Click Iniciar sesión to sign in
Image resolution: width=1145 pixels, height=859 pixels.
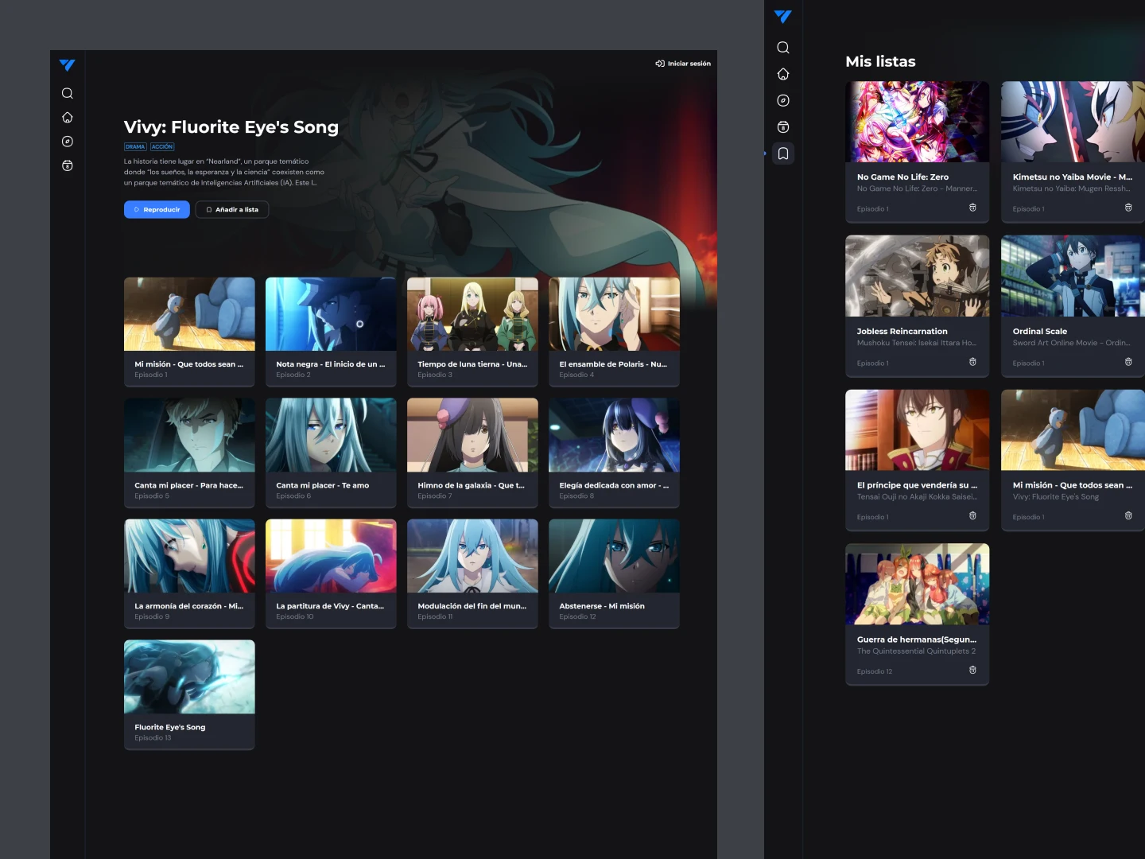[683, 64]
